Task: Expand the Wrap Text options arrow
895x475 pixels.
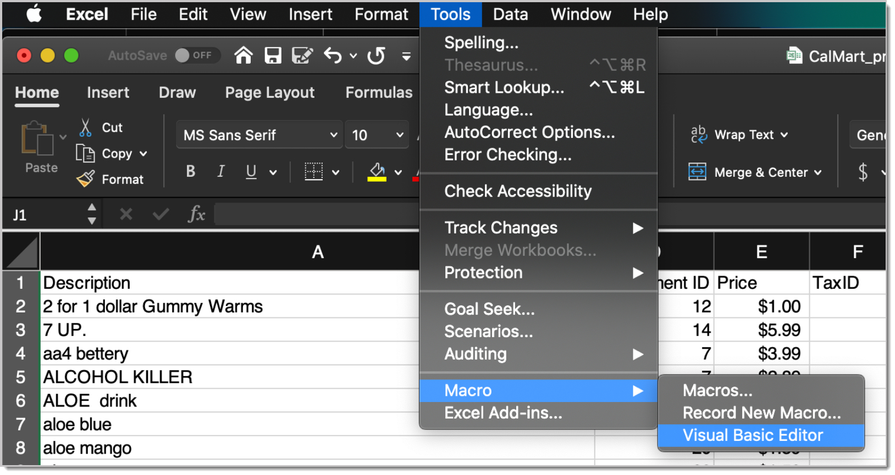Action: pyautogui.click(x=784, y=135)
